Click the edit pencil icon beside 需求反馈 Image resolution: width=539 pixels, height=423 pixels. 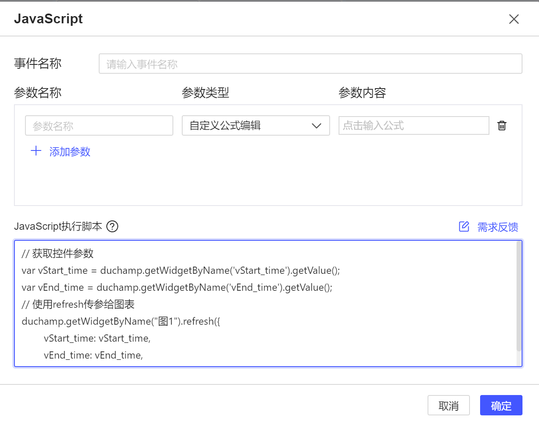click(464, 227)
